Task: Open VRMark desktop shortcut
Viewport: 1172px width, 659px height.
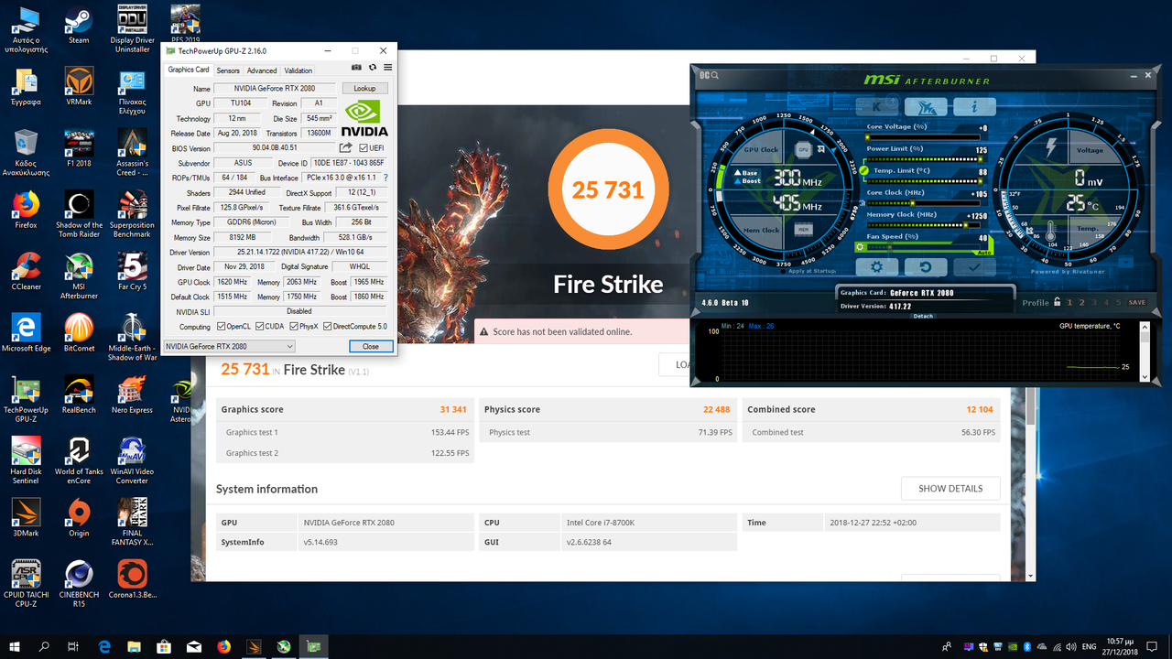Action: tap(79, 87)
